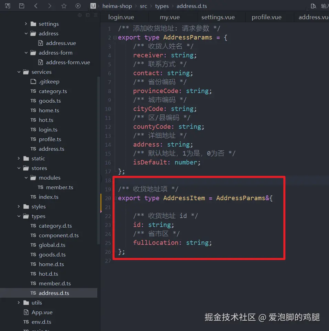Image resolution: width=329 pixels, height=331 pixels.
Task: Collapse the address-form folder
Action: point(26,53)
